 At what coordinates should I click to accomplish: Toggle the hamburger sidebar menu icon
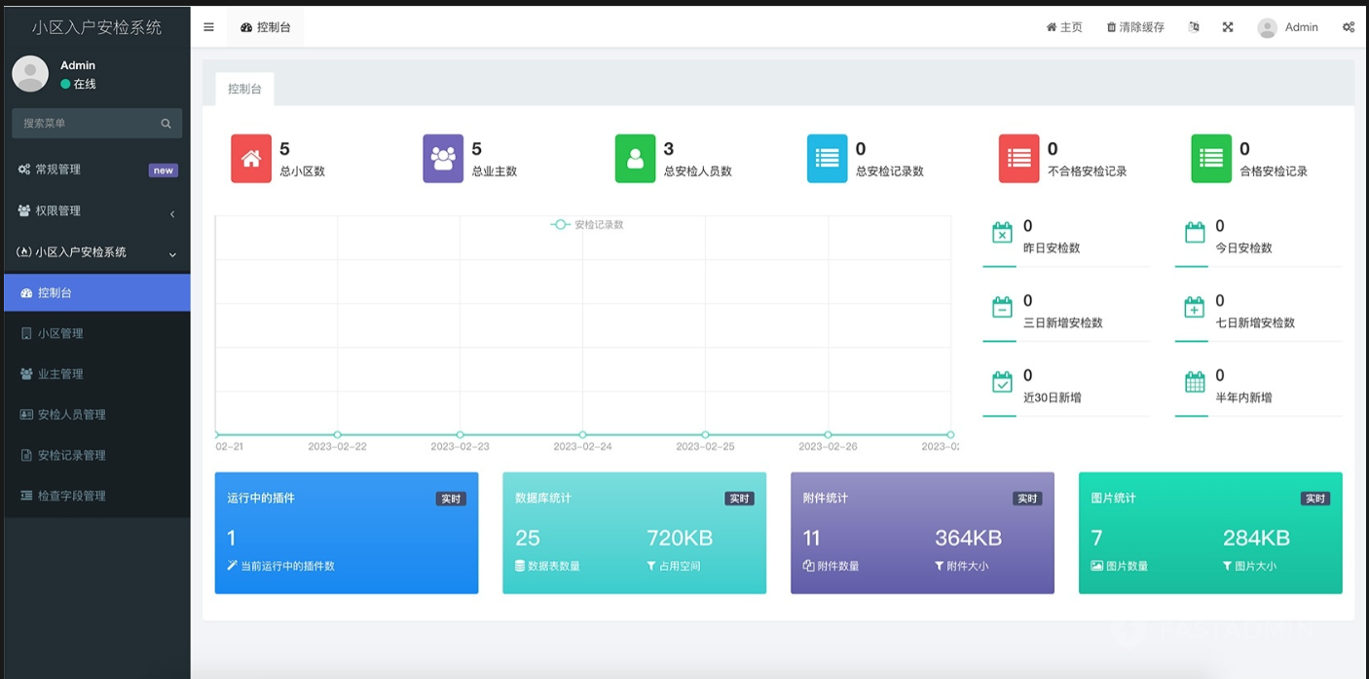(208, 27)
